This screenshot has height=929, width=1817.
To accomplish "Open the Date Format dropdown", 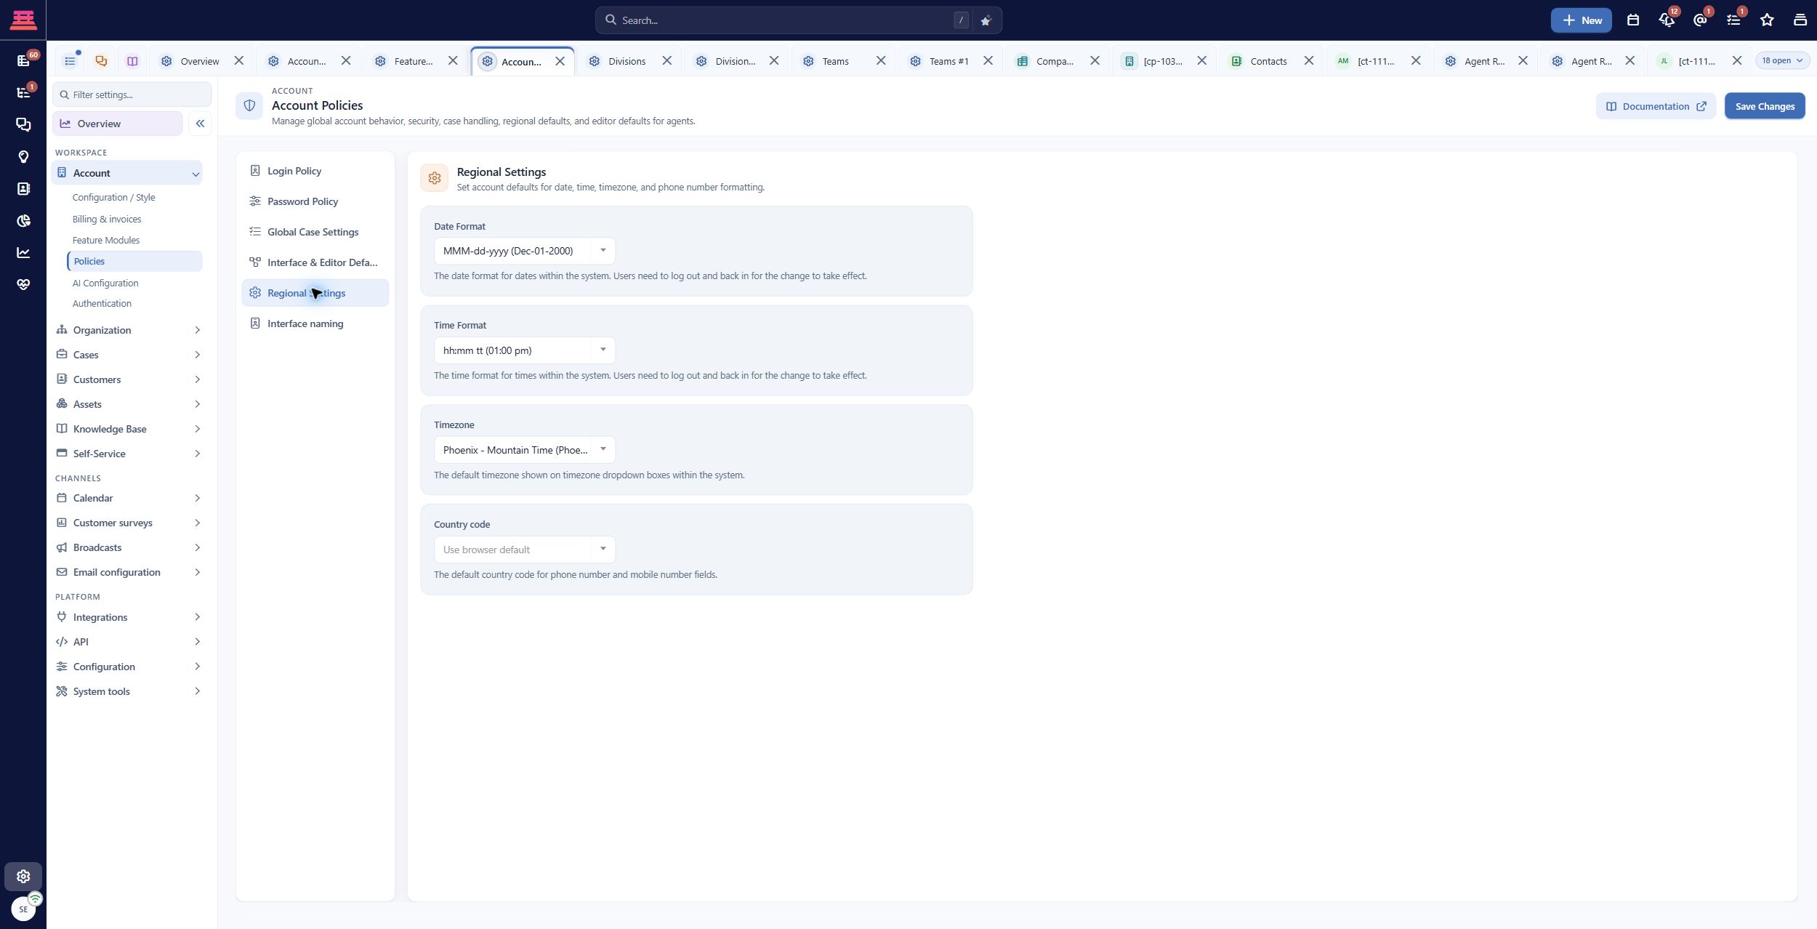I will pos(524,251).
